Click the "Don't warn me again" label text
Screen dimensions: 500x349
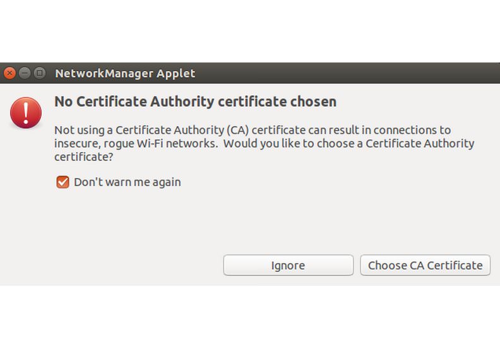[128, 182]
